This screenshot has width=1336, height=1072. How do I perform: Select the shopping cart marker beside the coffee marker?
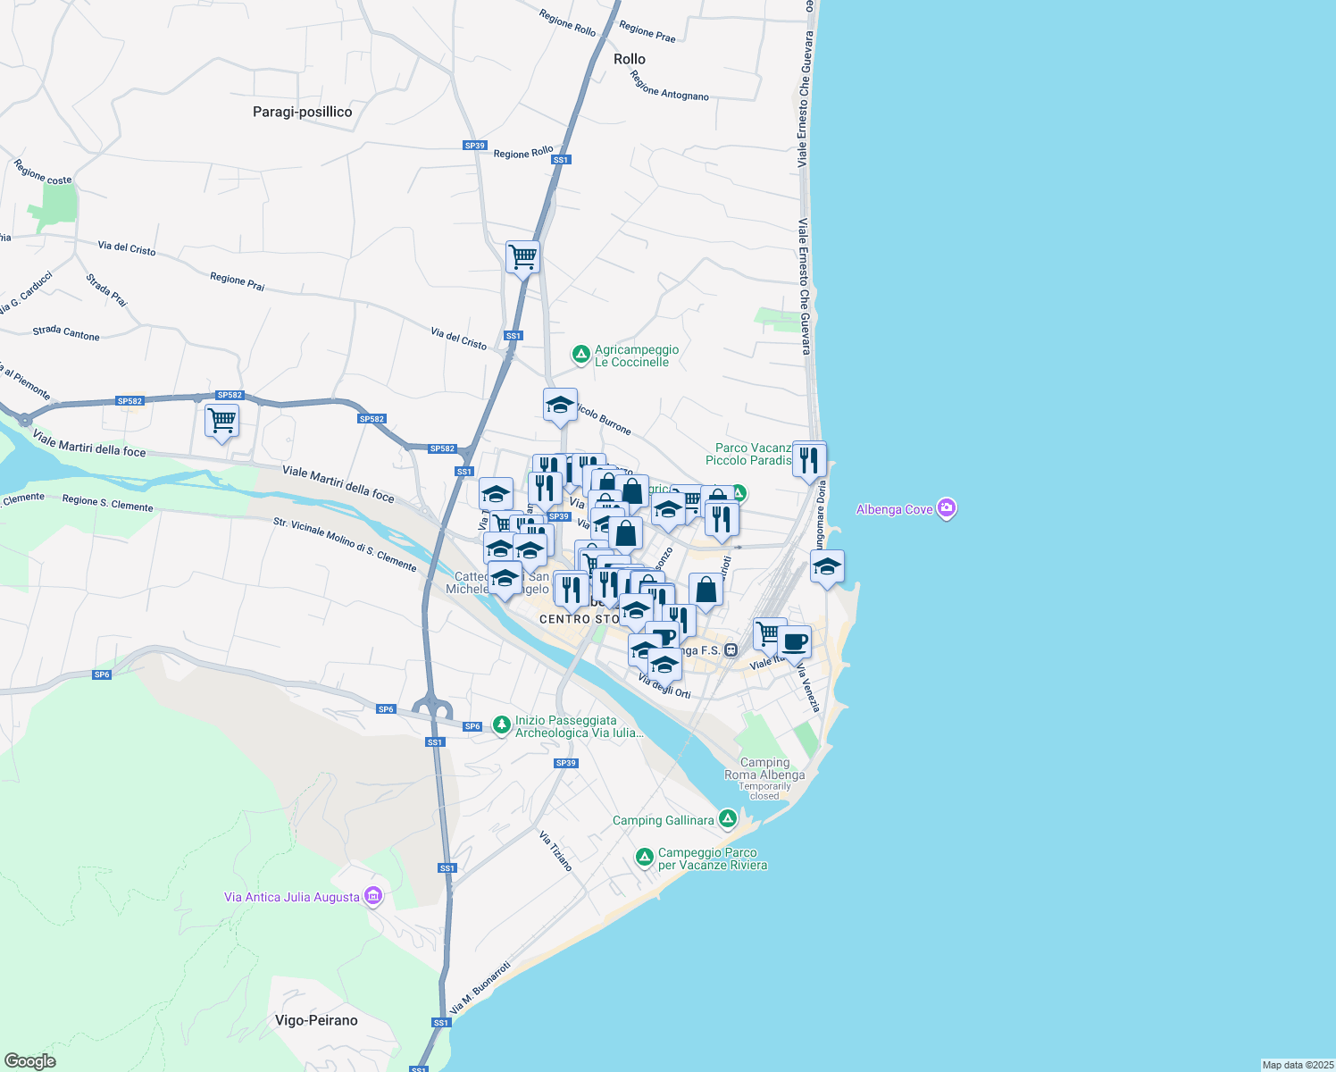765,632
